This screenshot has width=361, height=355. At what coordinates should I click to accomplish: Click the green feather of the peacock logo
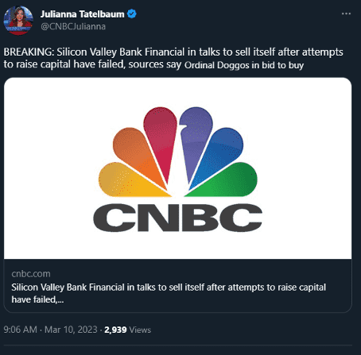click(225, 181)
